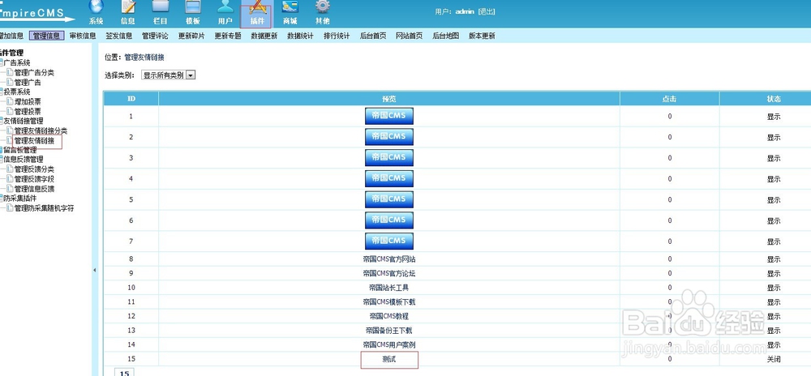
Task: Select the 签发信息 menu item
Action: tap(119, 36)
